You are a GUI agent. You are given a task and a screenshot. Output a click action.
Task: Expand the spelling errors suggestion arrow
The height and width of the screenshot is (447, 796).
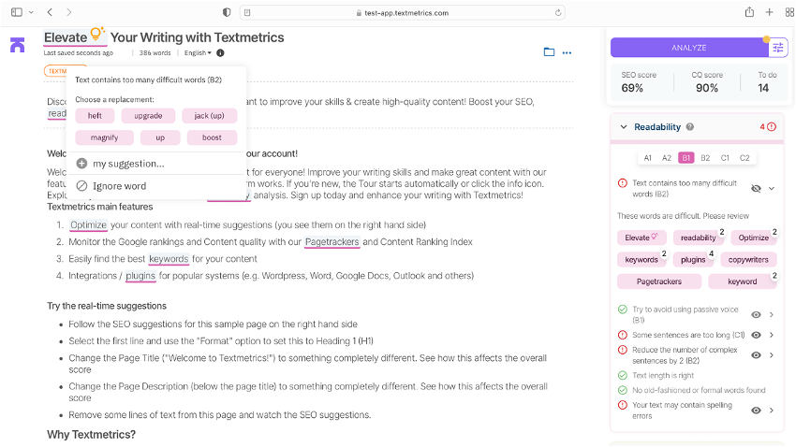coord(771,410)
